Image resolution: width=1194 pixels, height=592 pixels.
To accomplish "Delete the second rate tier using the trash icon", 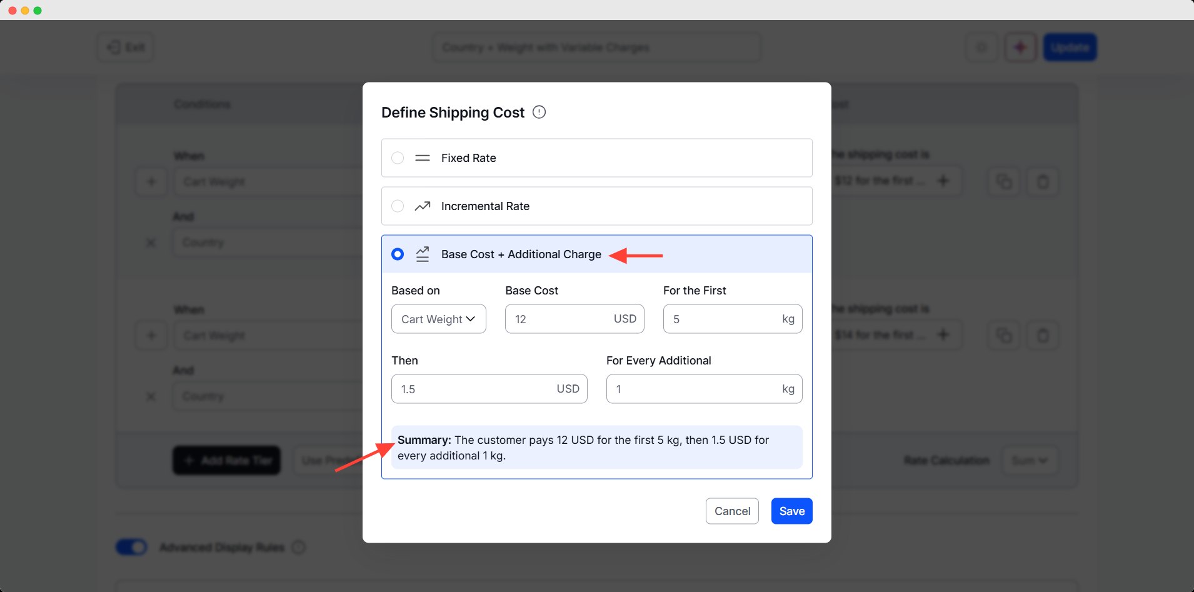I will [x=1043, y=335].
